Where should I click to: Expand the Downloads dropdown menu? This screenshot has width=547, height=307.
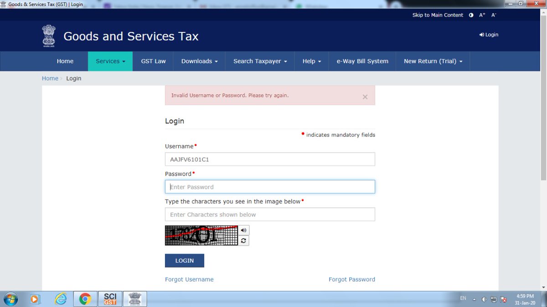tap(199, 61)
